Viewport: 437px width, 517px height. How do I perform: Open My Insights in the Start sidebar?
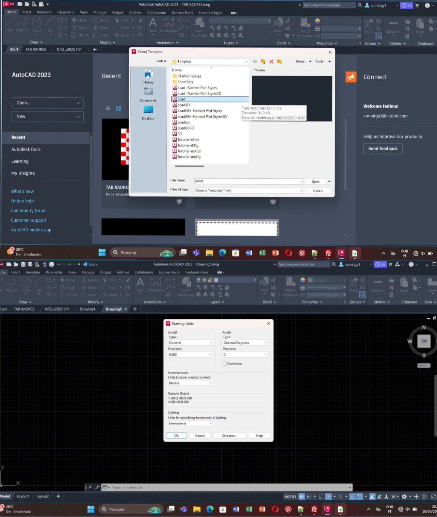click(23, 173)
